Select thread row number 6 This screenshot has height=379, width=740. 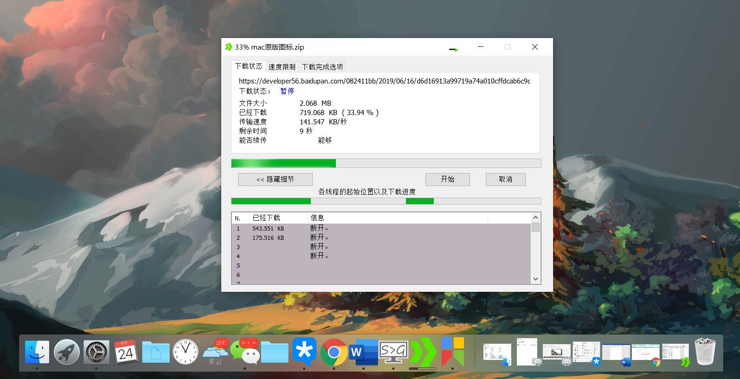[x=381, y=275]
